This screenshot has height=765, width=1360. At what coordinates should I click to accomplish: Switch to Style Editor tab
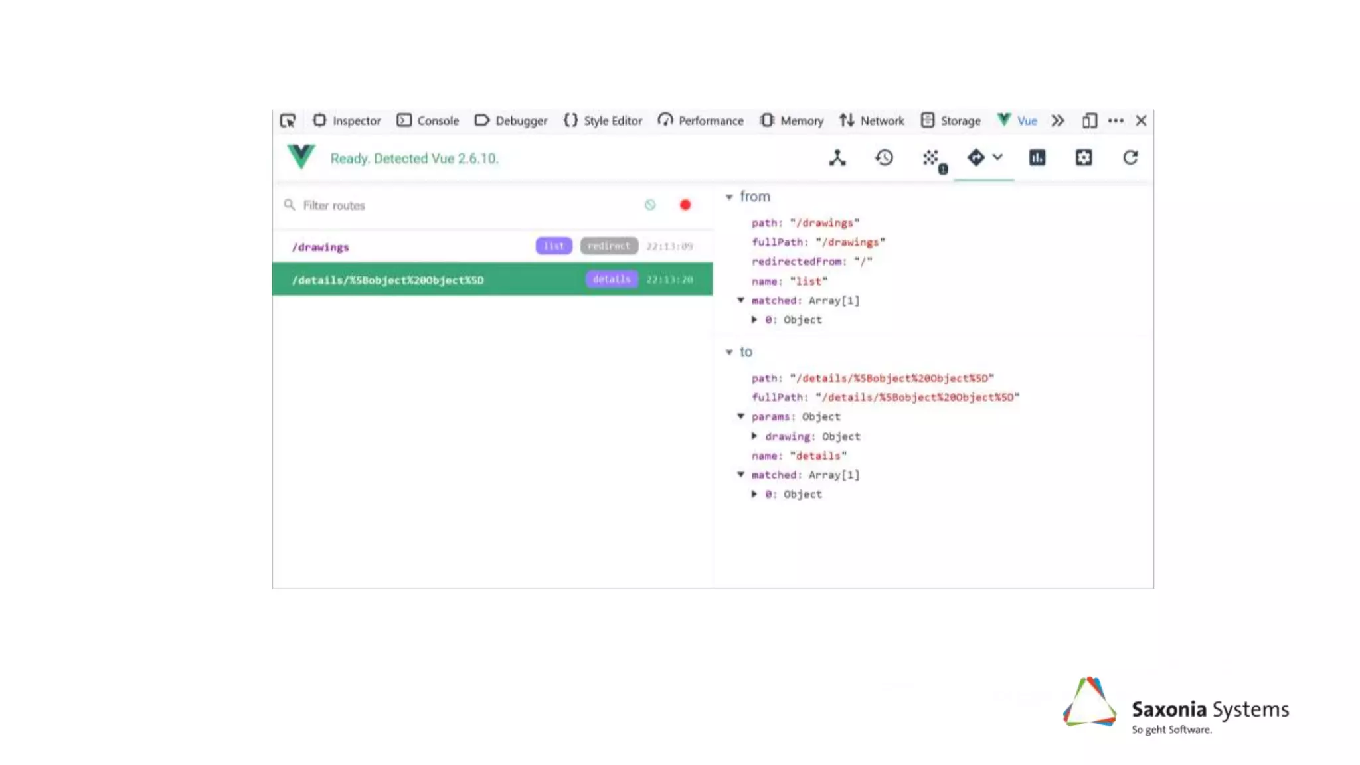602,120
